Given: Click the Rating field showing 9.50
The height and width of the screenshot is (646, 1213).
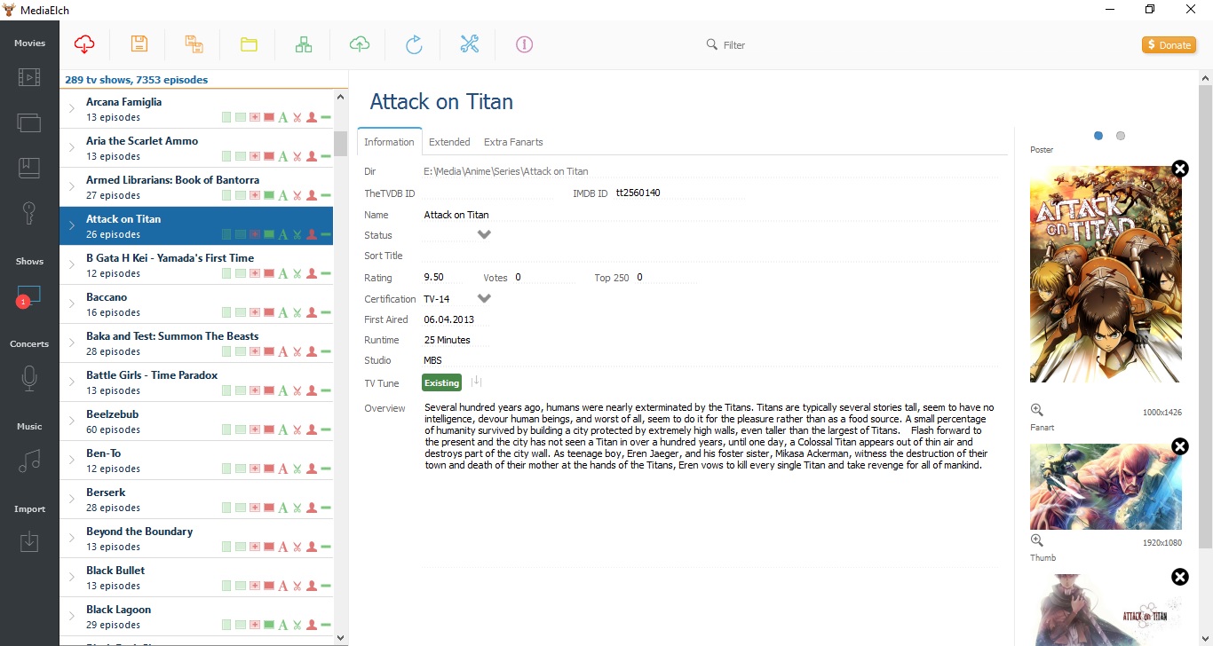Looking at the screenshot, I should tap(445, 278).
